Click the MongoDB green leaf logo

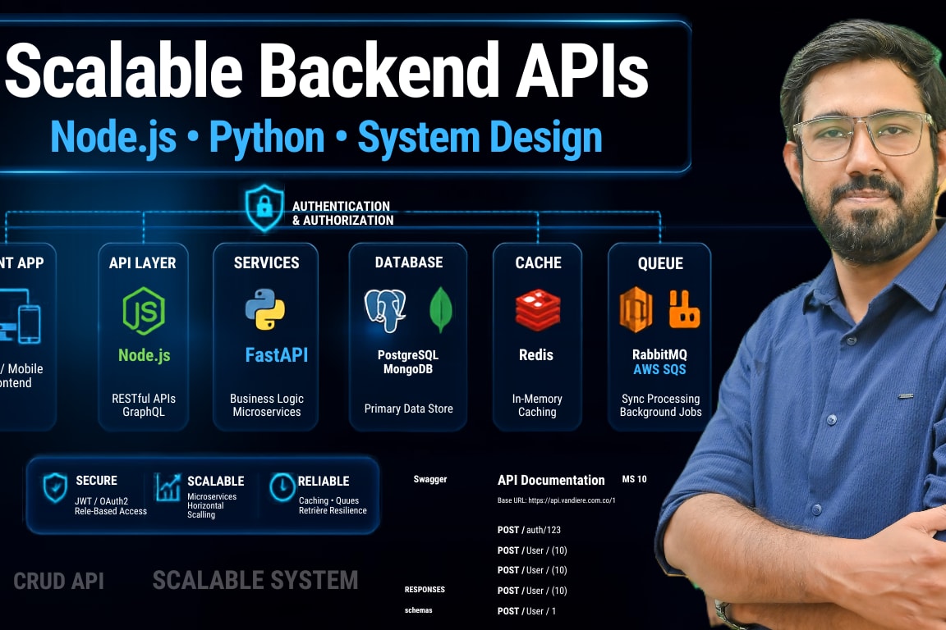click(440, 310)
